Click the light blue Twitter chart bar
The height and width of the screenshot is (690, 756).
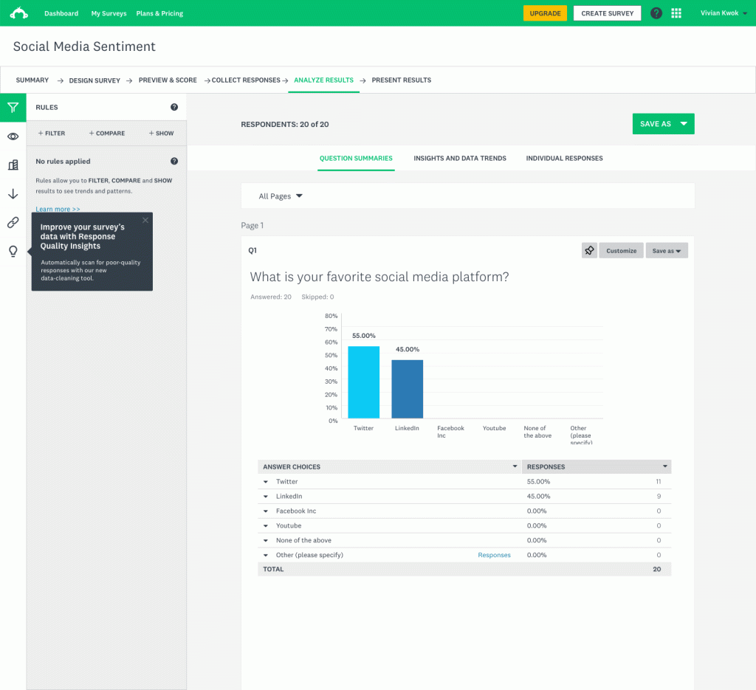click(x=363, y=382)
